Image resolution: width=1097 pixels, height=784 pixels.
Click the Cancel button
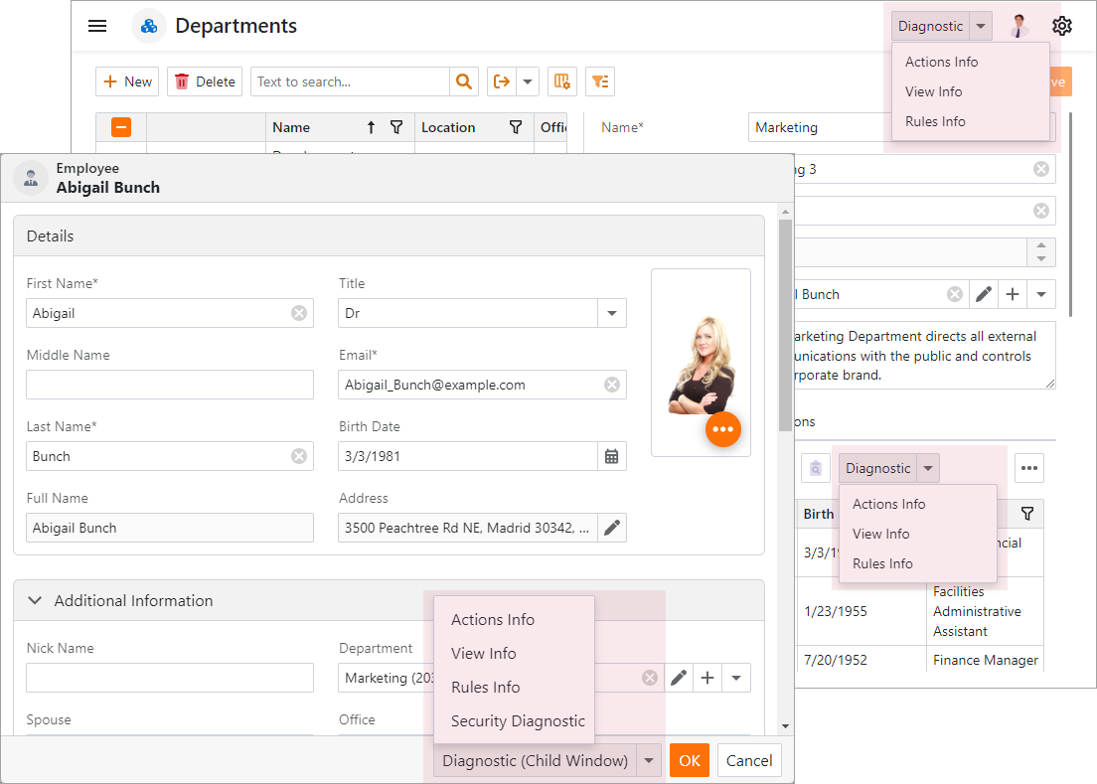pos(748,760)
